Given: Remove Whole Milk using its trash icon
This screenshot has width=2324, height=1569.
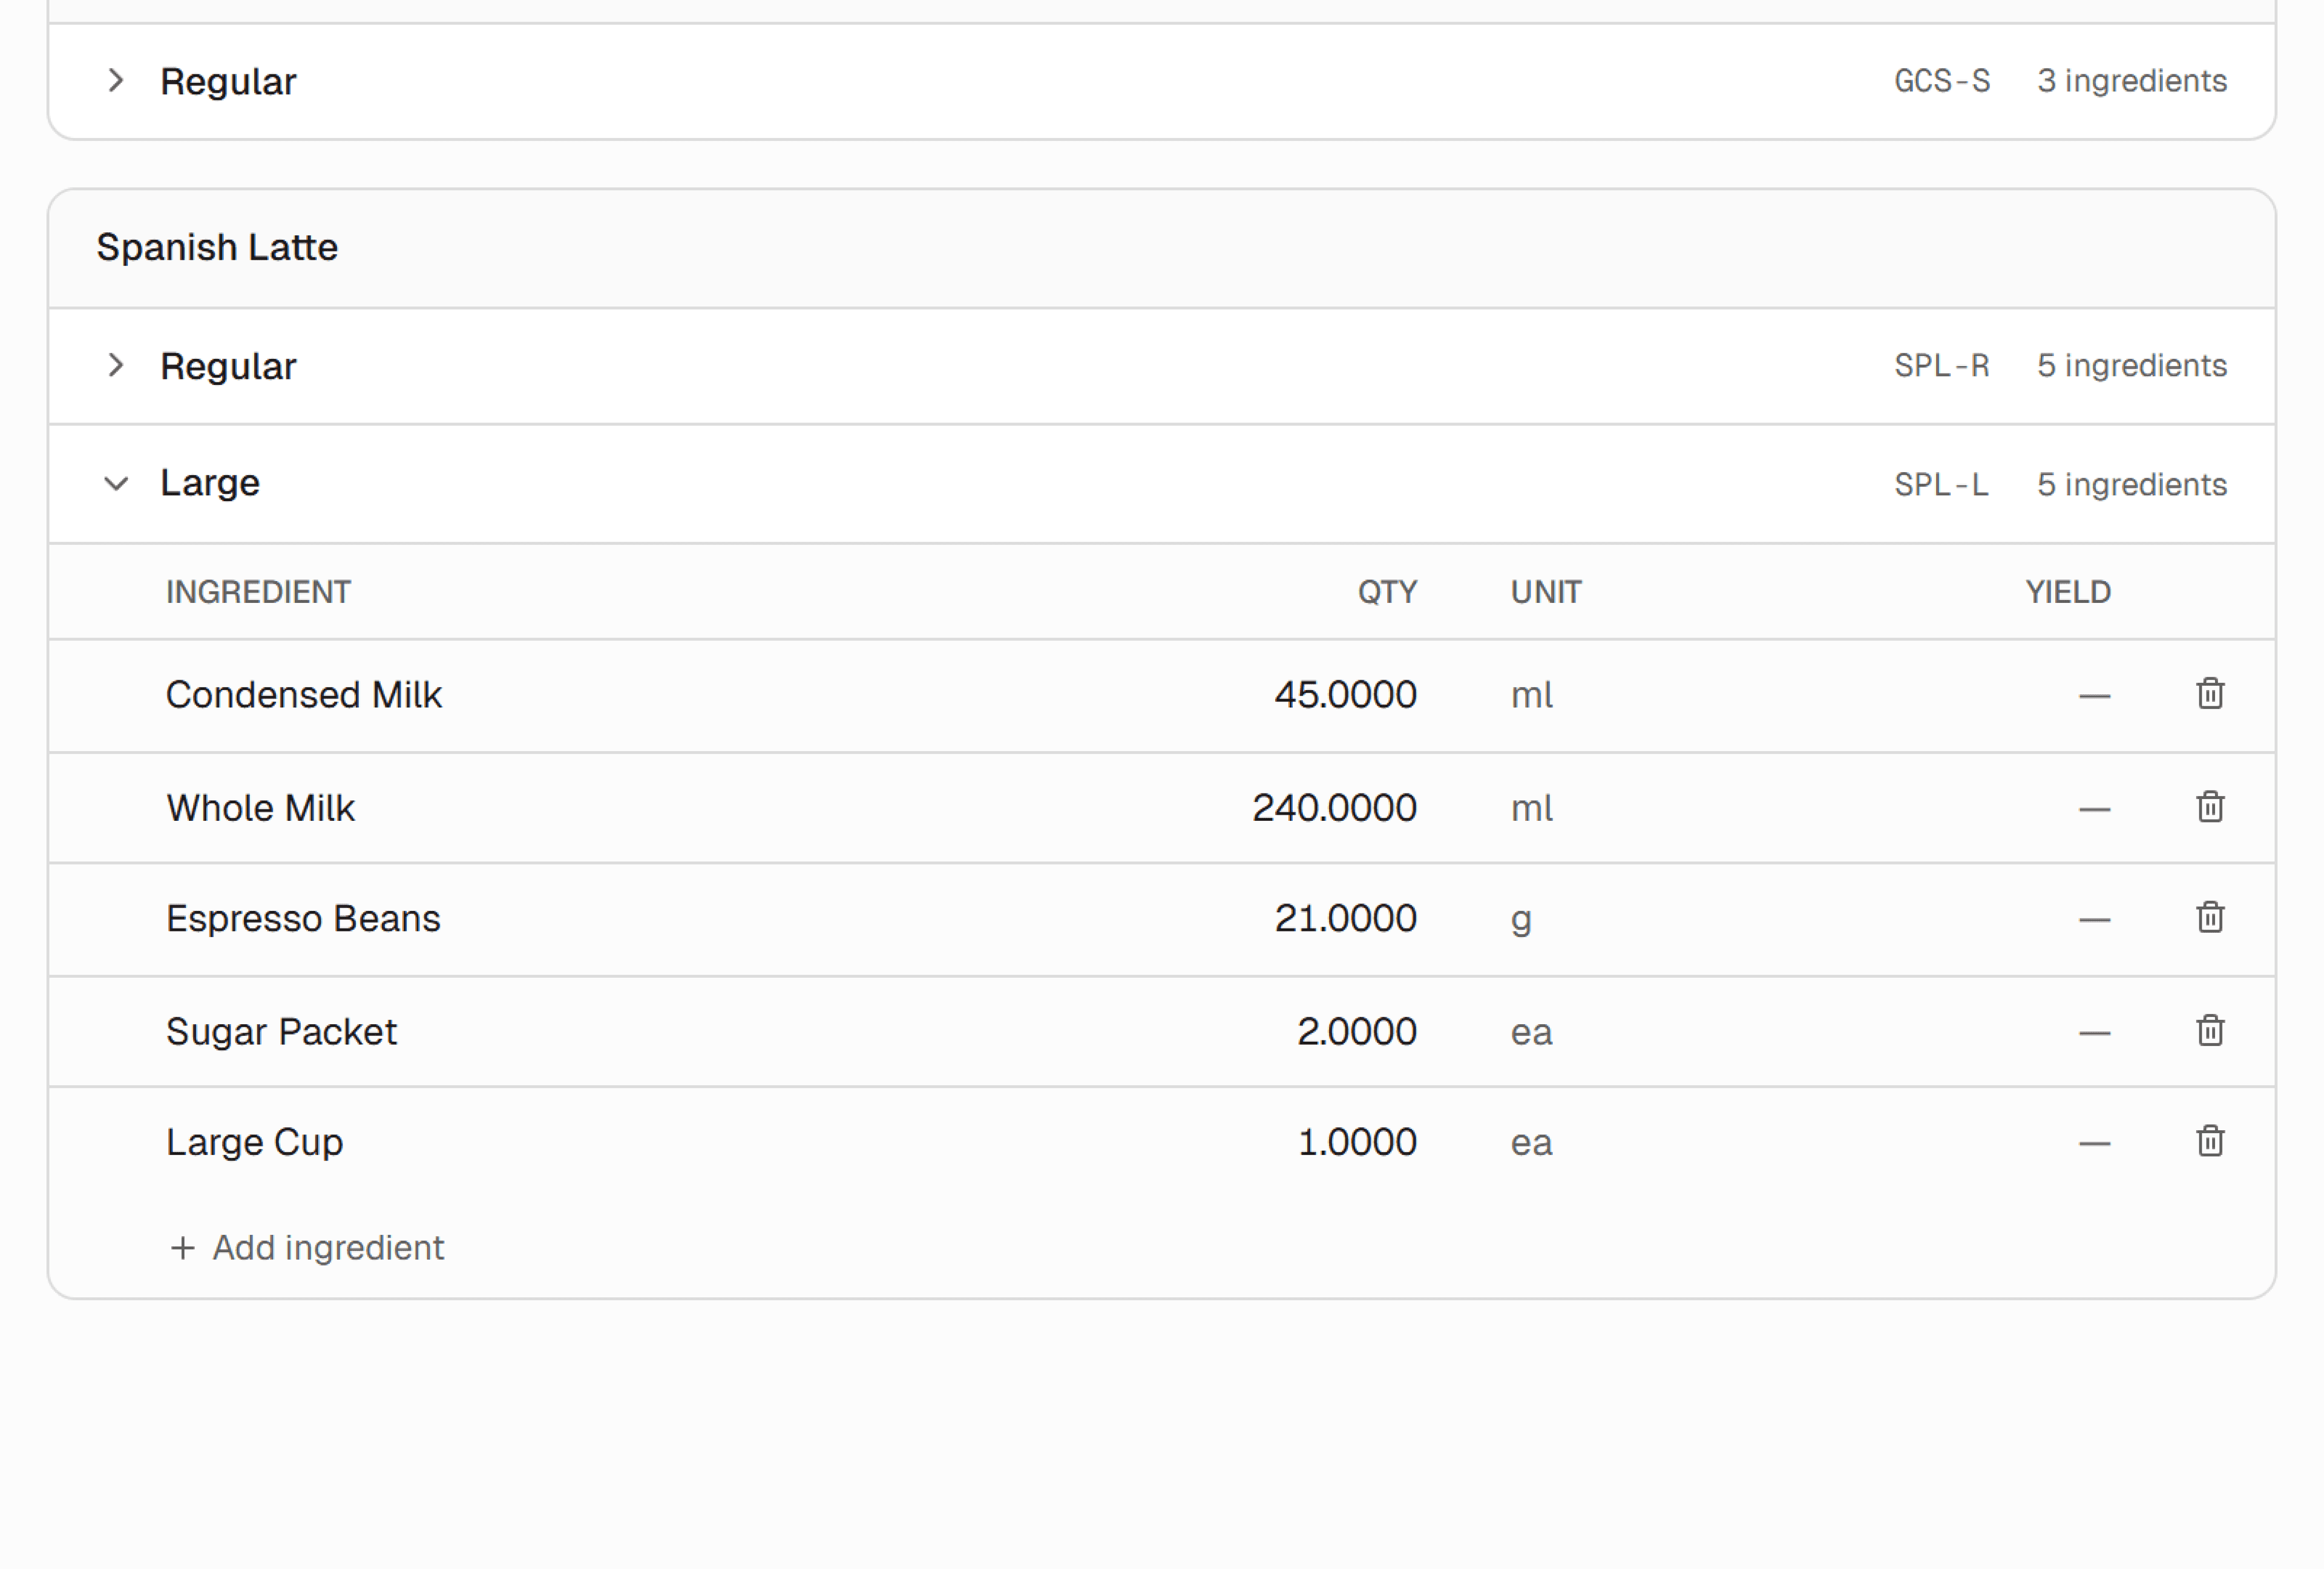Looking at the screenshot, I should click(x=2210, y=806).
